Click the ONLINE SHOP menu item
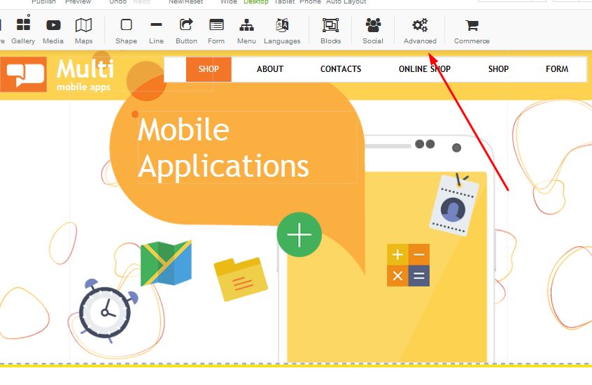The height and width of the screenshot is (385, 592). click(x=424, y=69)
